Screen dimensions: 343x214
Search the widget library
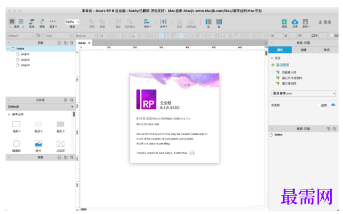pos(72,100)
